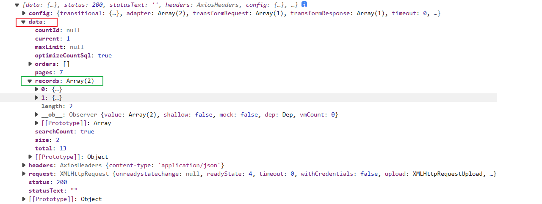Expand the last [[Prototype]]: Object entry
This screenshot has height=204, width=542.
[x=24, y=199]
